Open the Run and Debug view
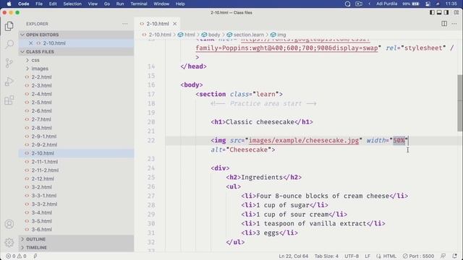This screenshot has height=260, width=463. (9, 82)
